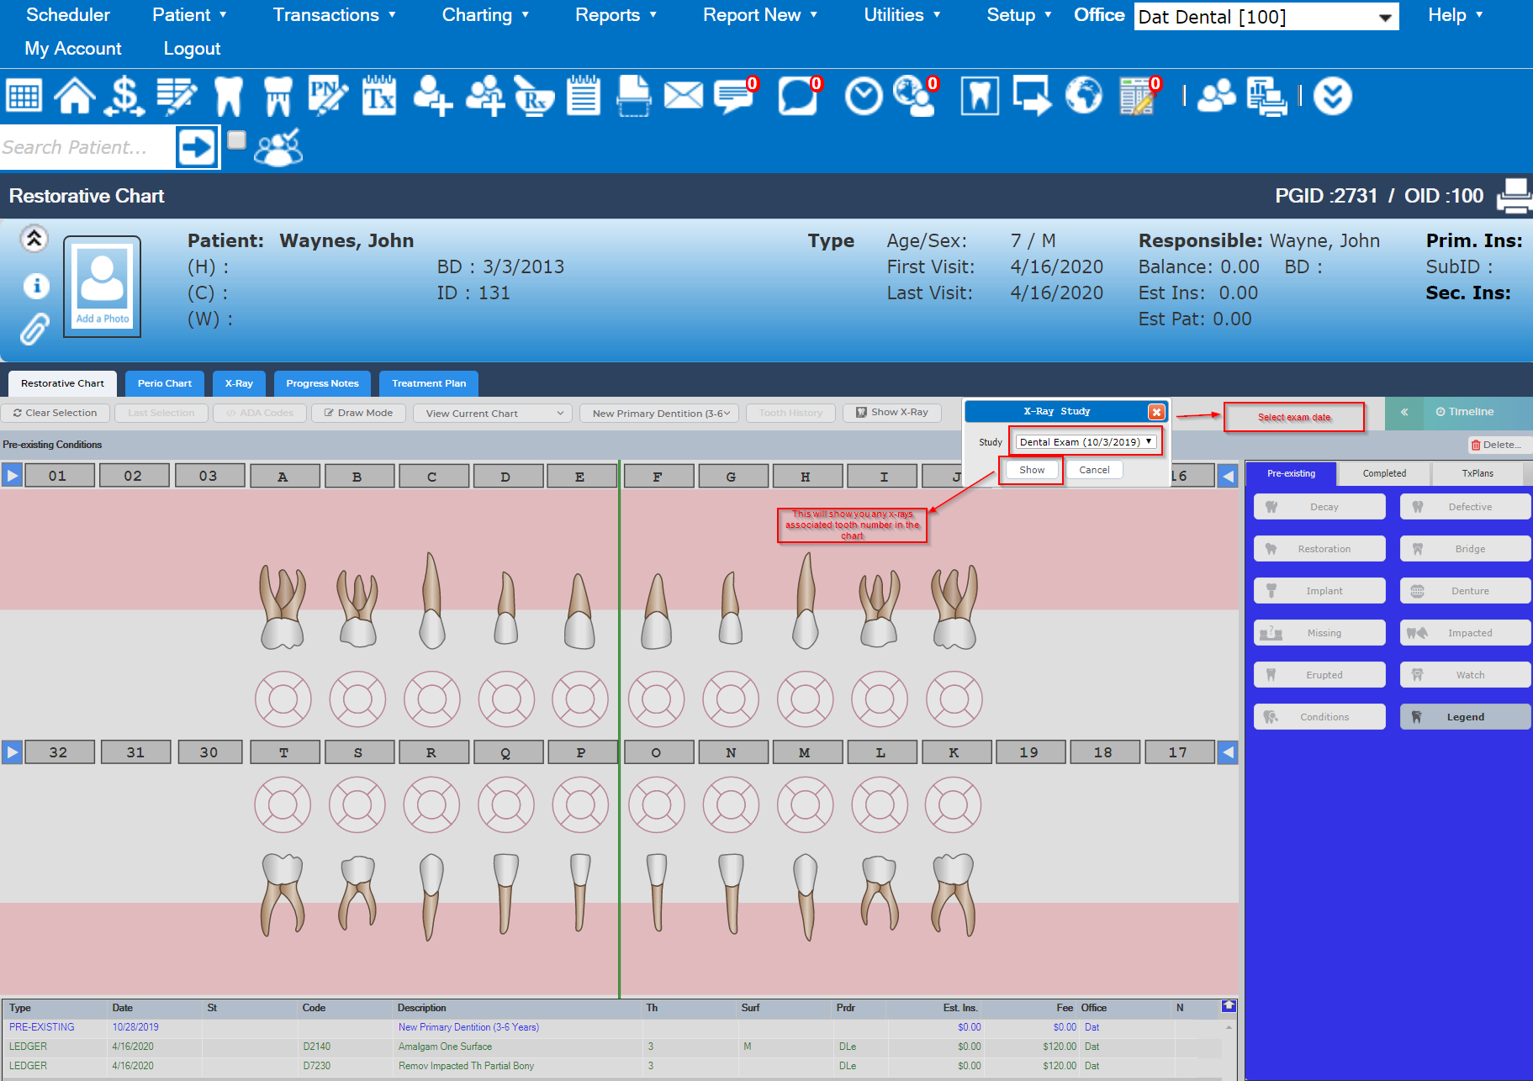Toggle checkbox next to patient search
The image size is (1533, 1081).
237,140
